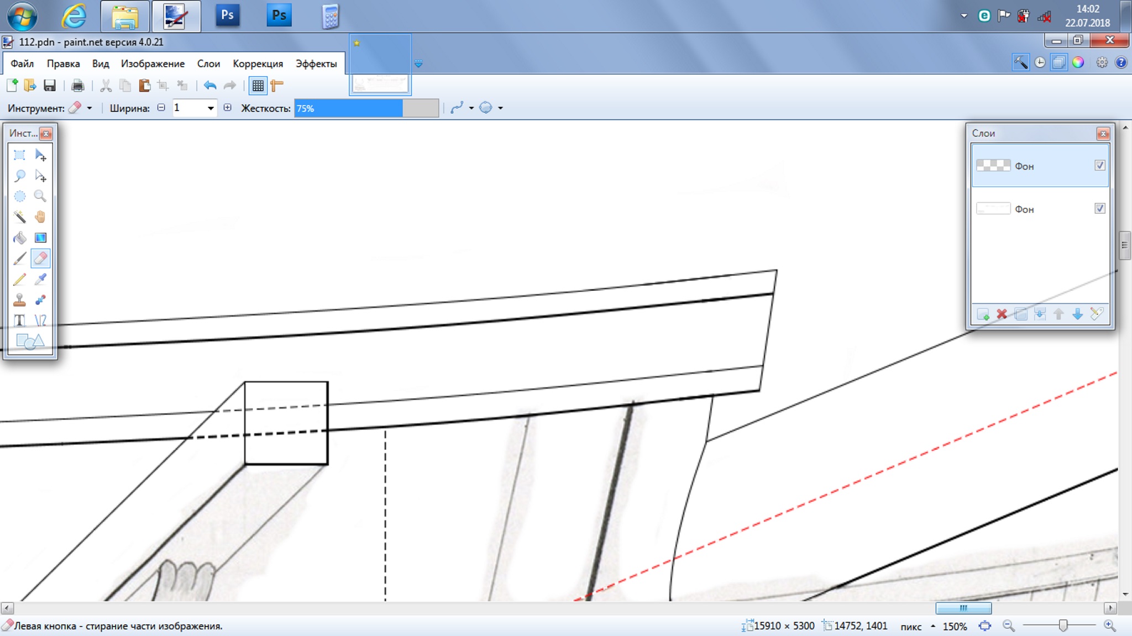The height and width of the screenshot is (636, 1132).
Task: Click the Ширина width input field
Action: [x=188, y=108]
